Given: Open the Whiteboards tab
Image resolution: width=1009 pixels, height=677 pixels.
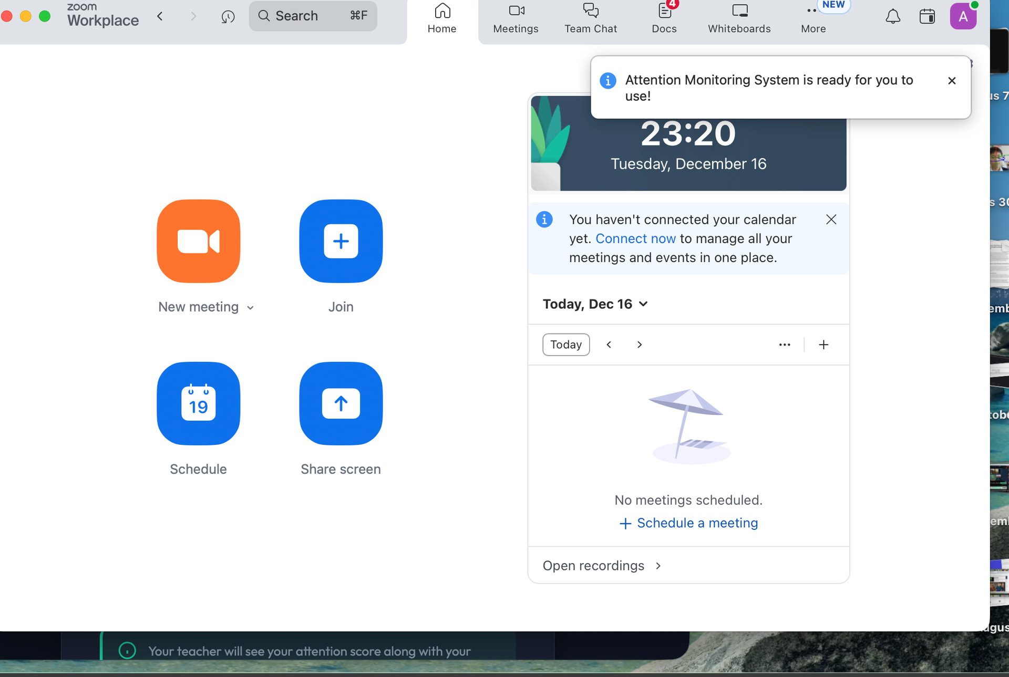Looking at the screenshot, I should click(739, 19).
